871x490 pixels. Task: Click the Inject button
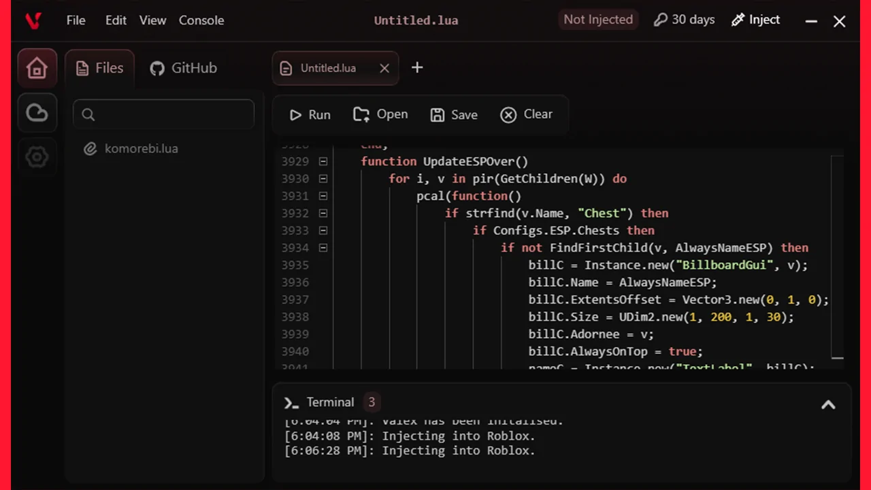pos(755,20)
